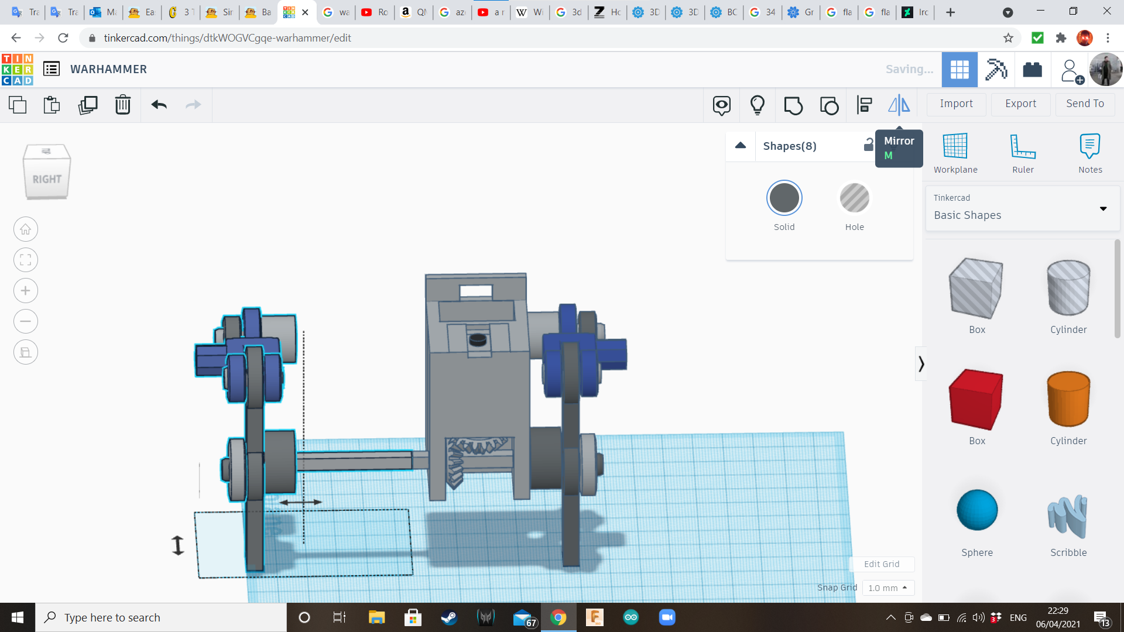The height and width of the screenshot is (632, 1124).
Task: Collapse the Shapes(8) inspector panel
Action: click(x=741, y=146)
